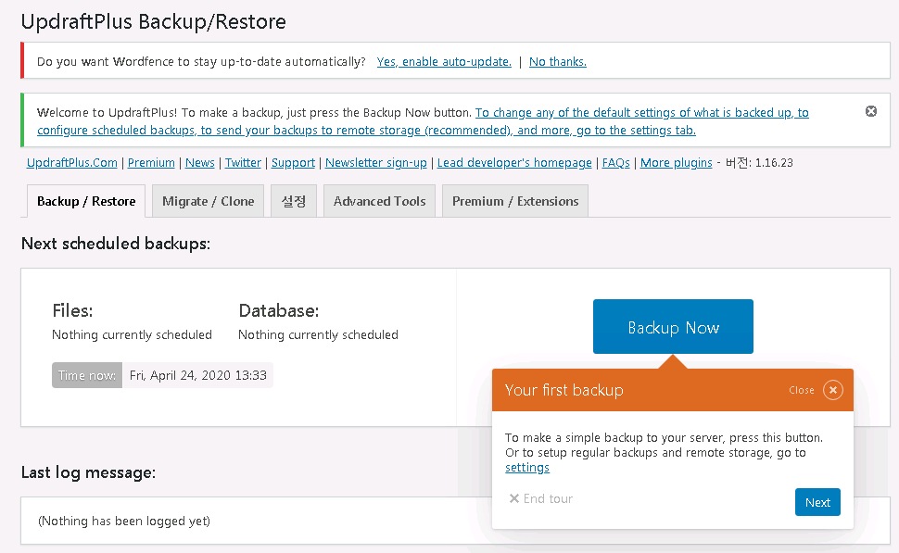Click Yes, enable auto-update link
The image size is (899, 553).
point(444,61)
